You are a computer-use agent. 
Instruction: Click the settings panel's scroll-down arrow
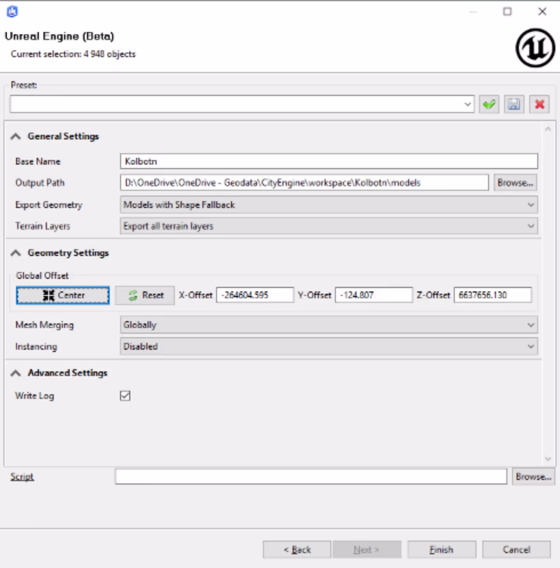click(548, 459)
